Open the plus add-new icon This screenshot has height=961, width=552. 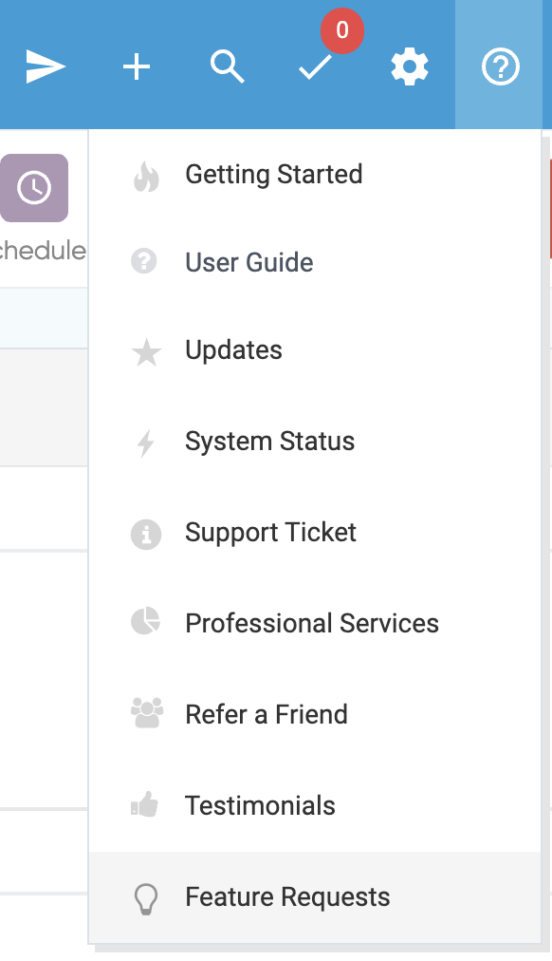(137, 66)
